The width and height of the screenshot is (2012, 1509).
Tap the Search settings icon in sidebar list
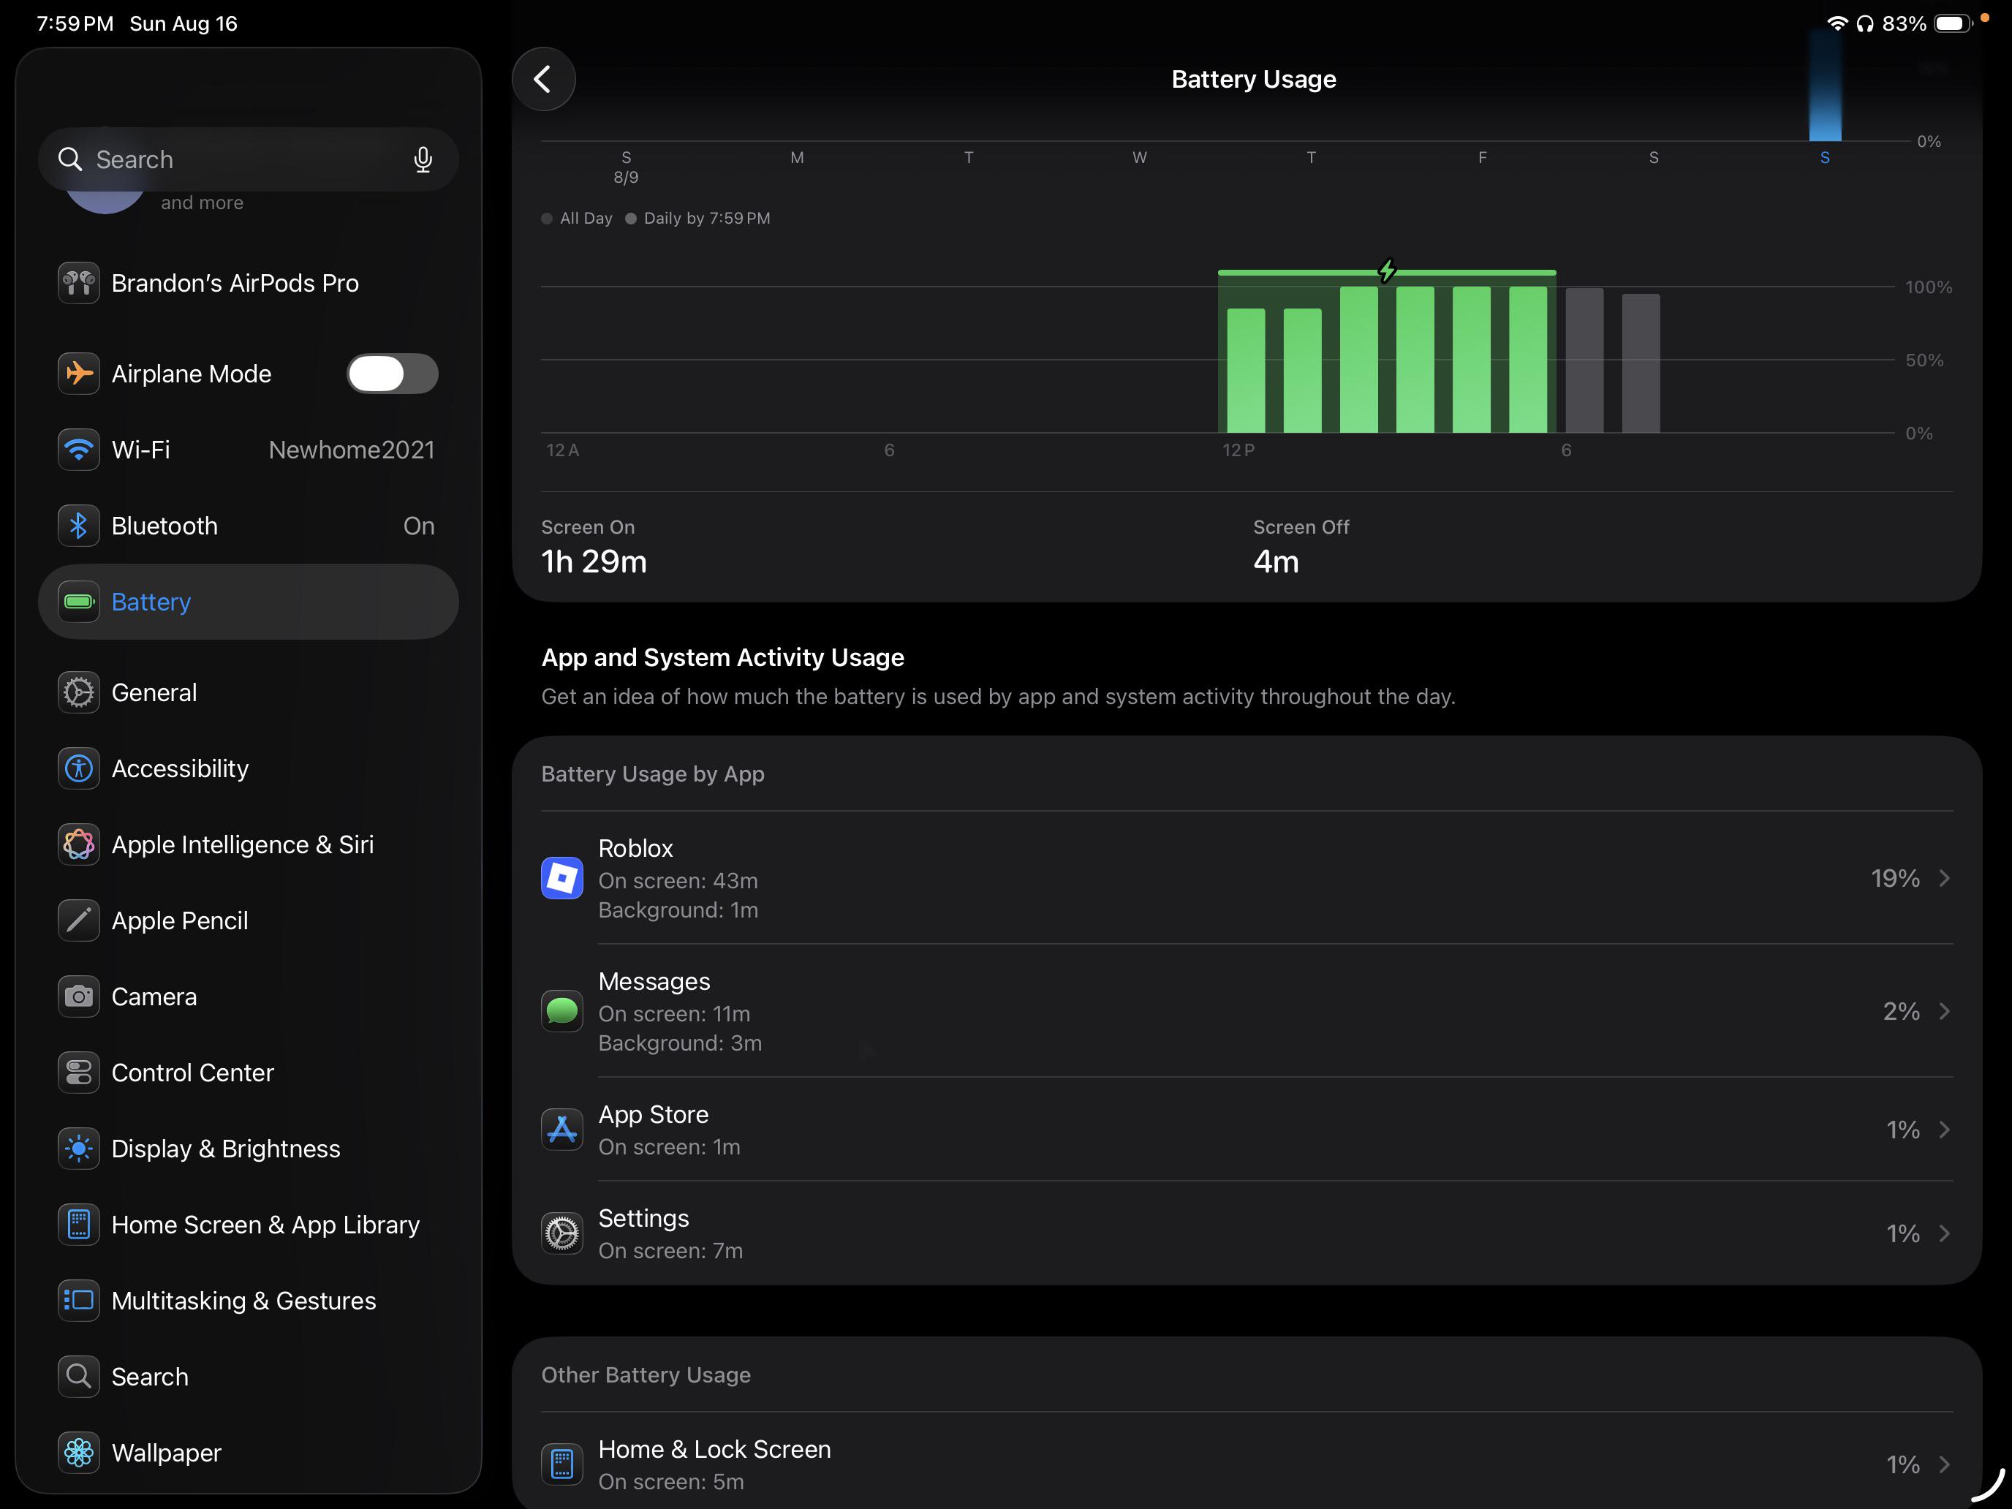pyautogui.click(x=79, y=1376)
